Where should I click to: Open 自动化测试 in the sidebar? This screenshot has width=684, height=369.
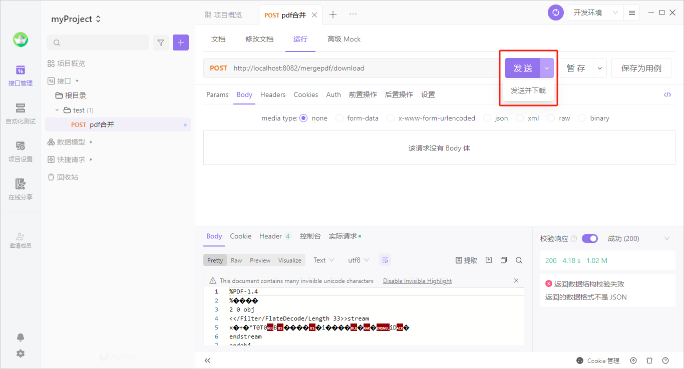click(x=21, y=113)
